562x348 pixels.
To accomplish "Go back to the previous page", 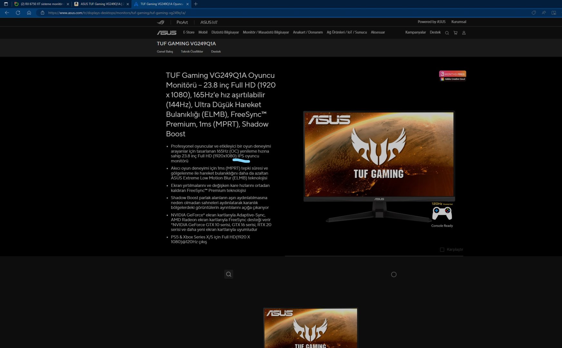I will click(7, 13).
